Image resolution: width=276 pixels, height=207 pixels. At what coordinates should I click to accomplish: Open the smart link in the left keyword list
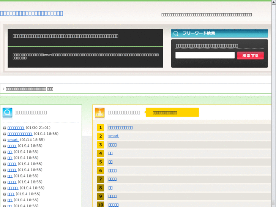click(13, 140)
